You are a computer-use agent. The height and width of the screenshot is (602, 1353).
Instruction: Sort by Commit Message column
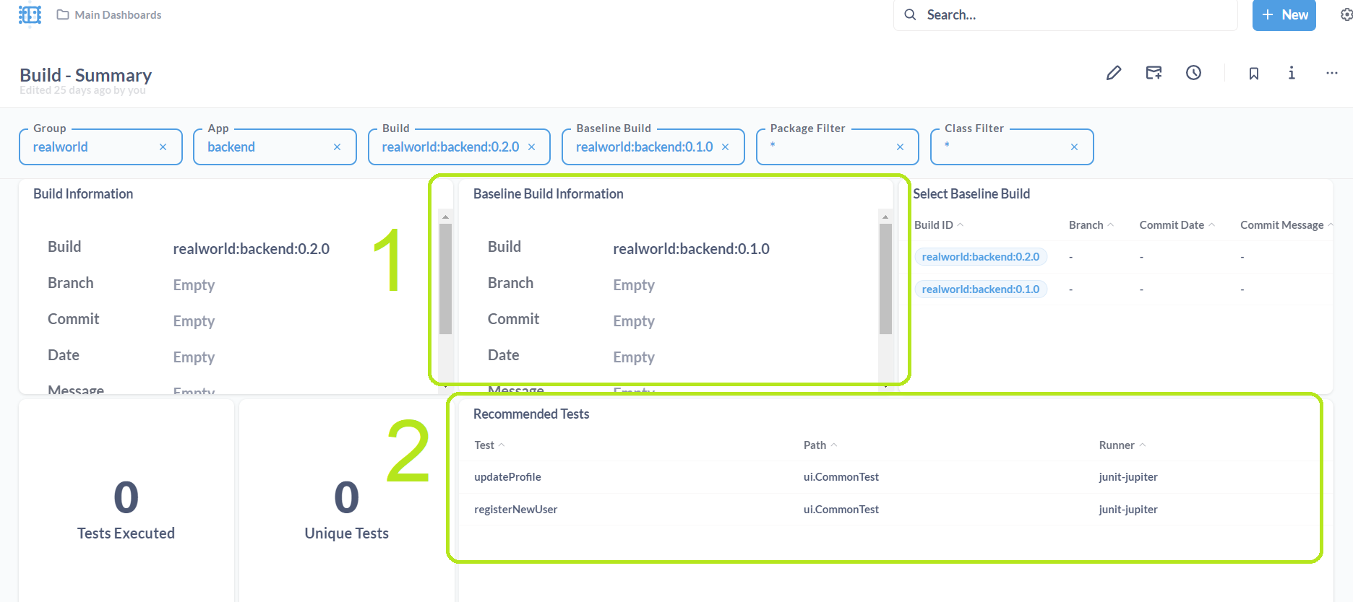click(1286, 224)
